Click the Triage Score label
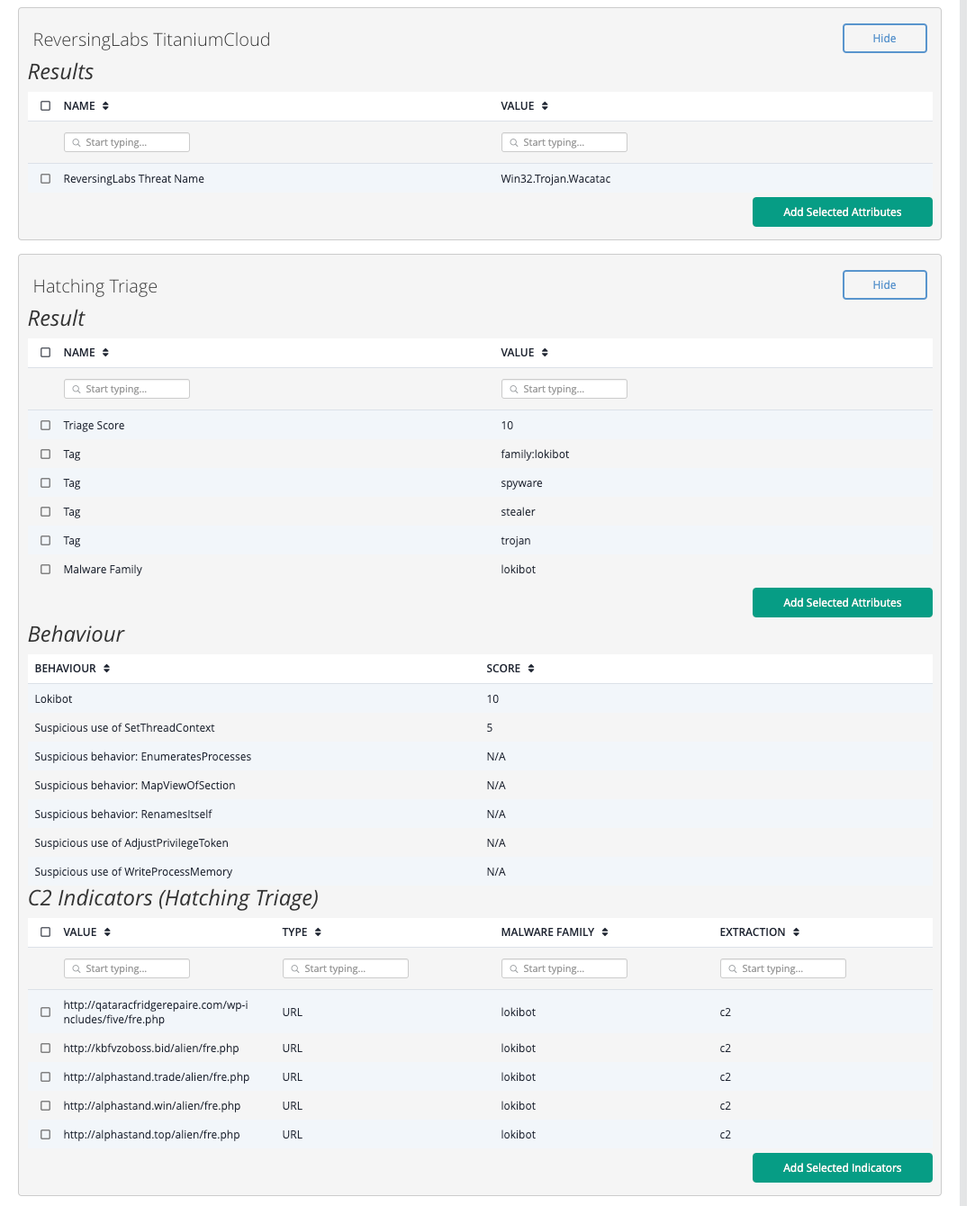Image resolution: width=975 pixels, height=1206 pixels. click(94, 426)
